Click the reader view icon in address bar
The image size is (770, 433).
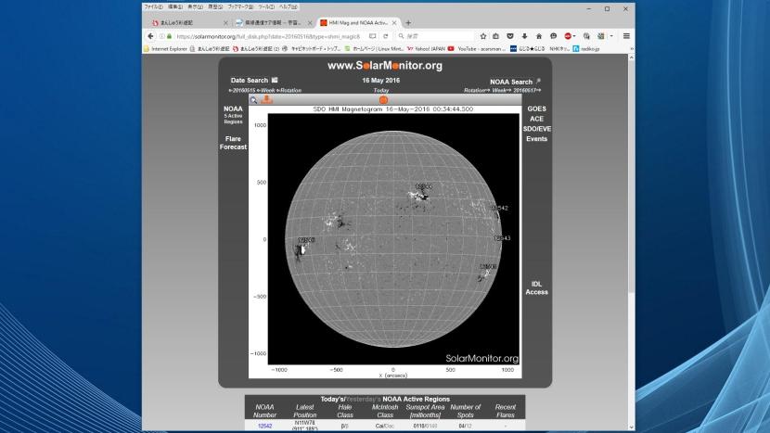(373, 36)
